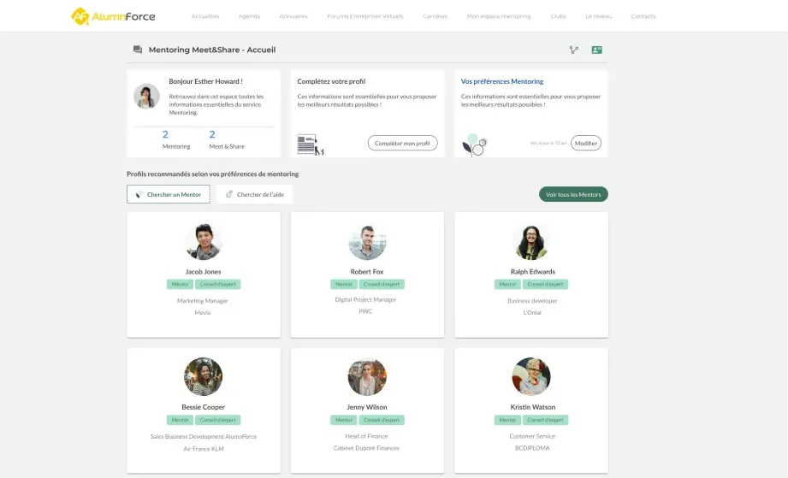Click the Modifier preferences button
The width and height of the screenshot is (788, 478).
pos(586,144)
